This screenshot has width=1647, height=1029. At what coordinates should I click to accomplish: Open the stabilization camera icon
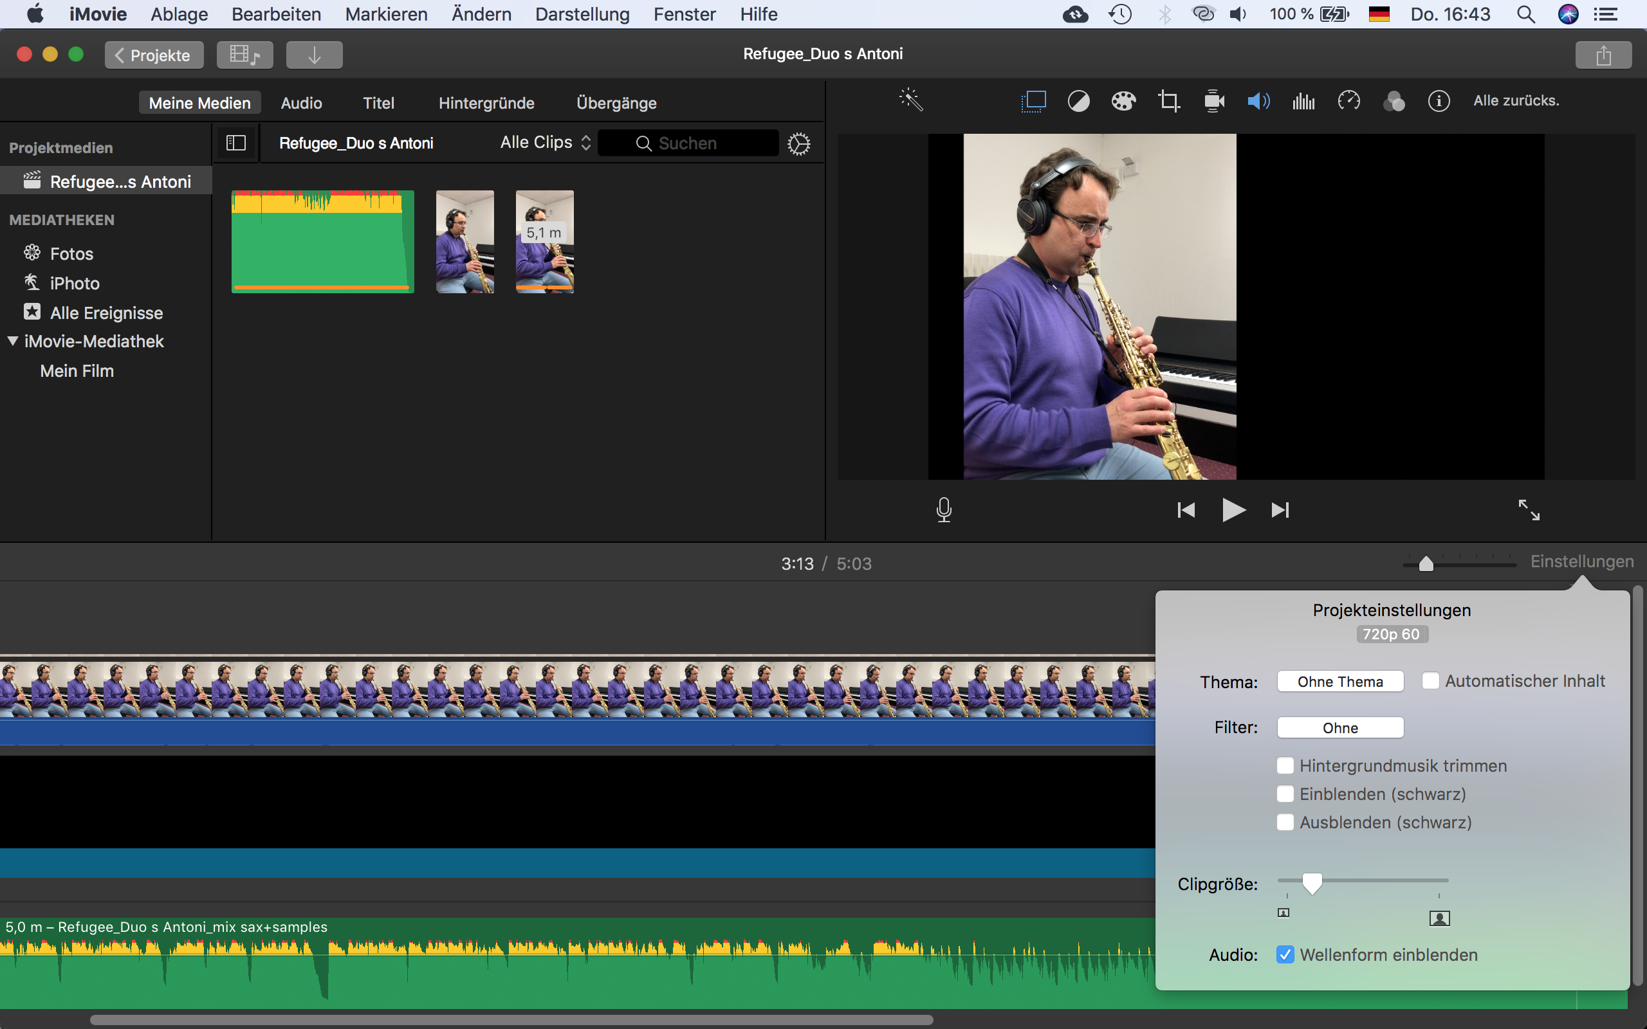click(x=1213, y=102)
